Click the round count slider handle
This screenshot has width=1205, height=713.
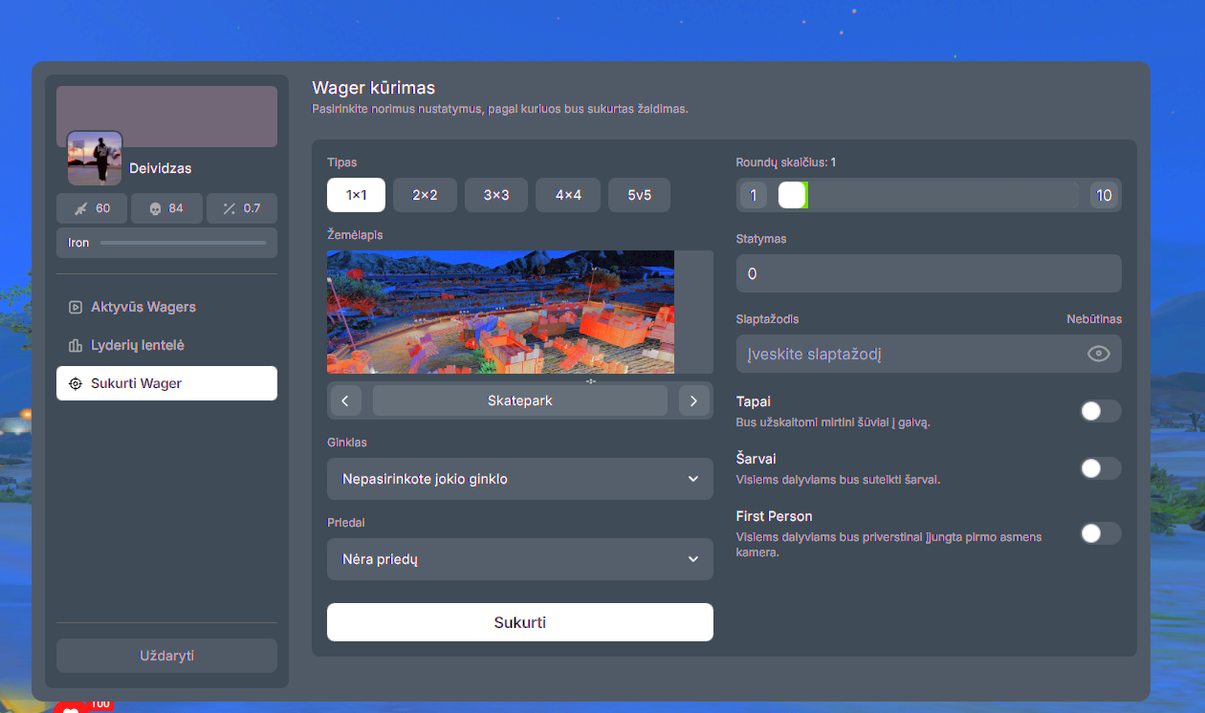tap(793, 195)
